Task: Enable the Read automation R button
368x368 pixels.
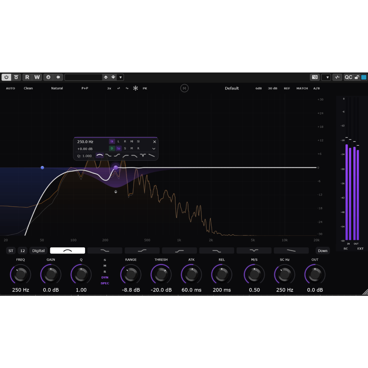Action: pyautogui.click(x=27, y=77)
